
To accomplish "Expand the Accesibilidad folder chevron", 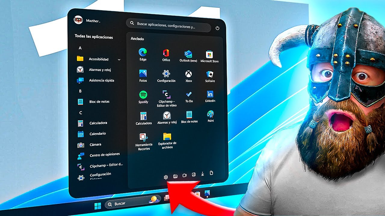I will click(x=119, y=60).
